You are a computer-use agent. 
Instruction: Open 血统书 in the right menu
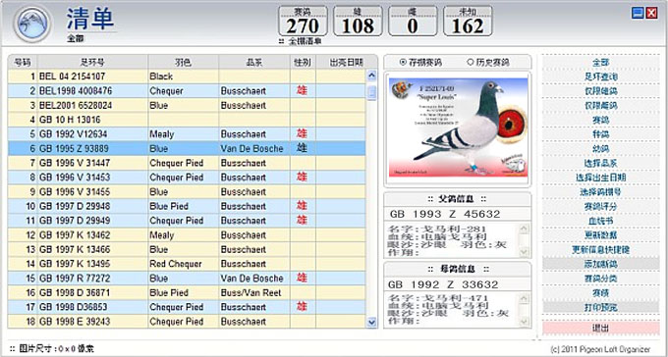(600, 221)
